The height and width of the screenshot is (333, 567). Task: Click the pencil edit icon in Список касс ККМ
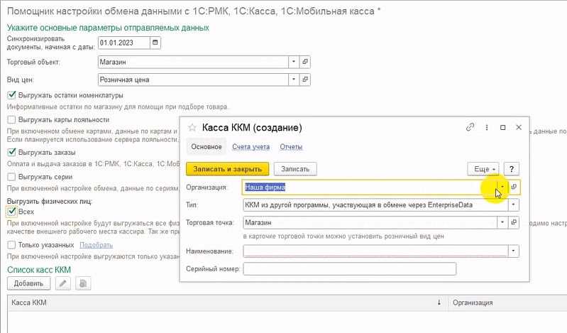[63, 283]
